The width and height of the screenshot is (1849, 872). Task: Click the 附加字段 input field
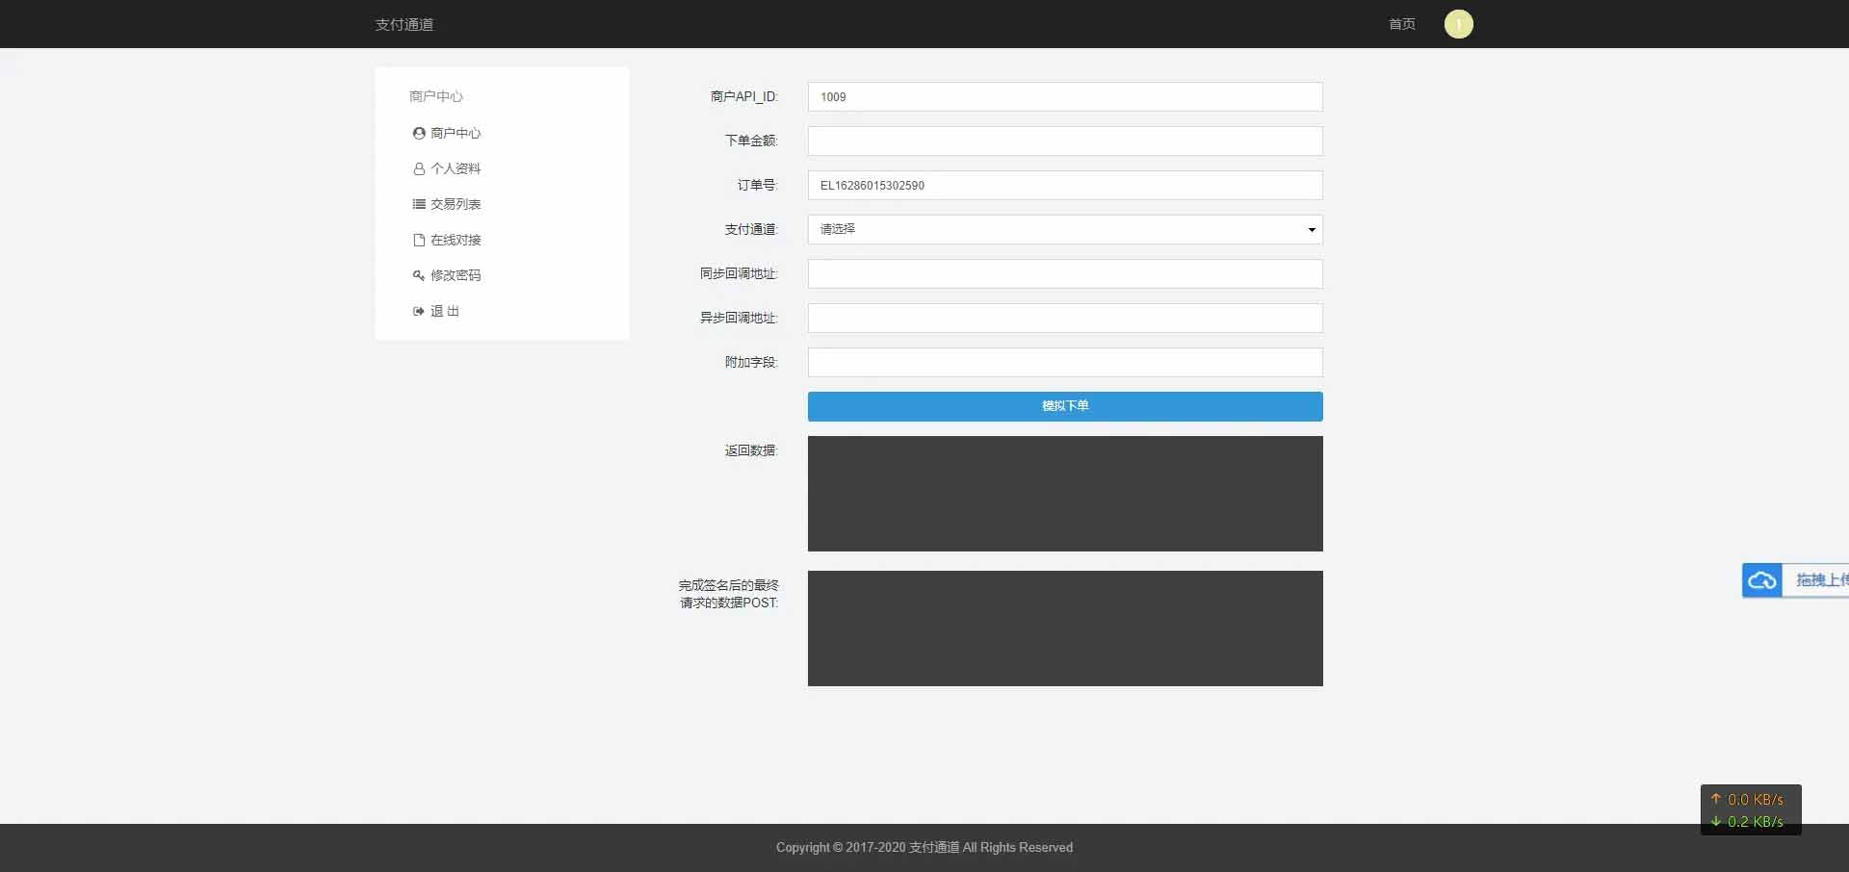point(1064,362)
